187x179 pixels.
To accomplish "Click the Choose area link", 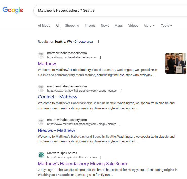I will pyautogui.click(x=84, y=42).
